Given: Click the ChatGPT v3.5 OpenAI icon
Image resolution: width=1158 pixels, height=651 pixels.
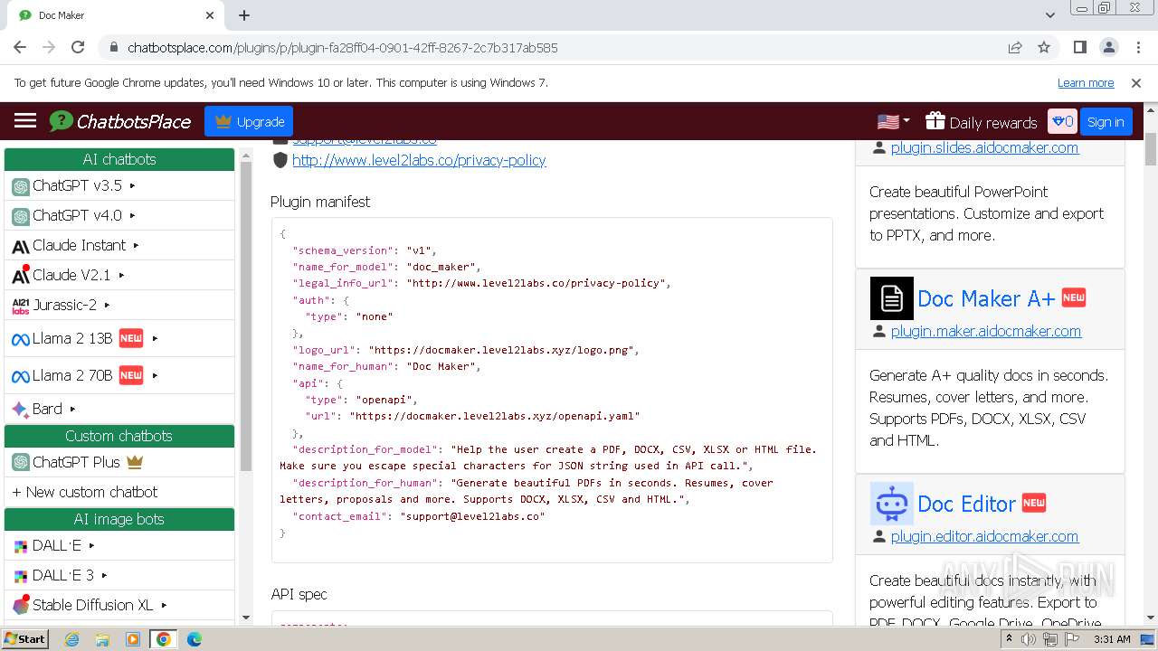Looking at the screenshot, I should click(x=21, y=186).
